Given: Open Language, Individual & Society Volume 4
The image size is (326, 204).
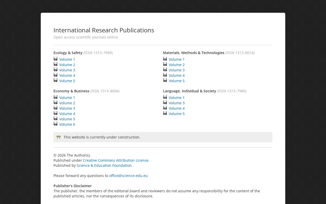Looking at the screenshot, I should tap(177, 108).
